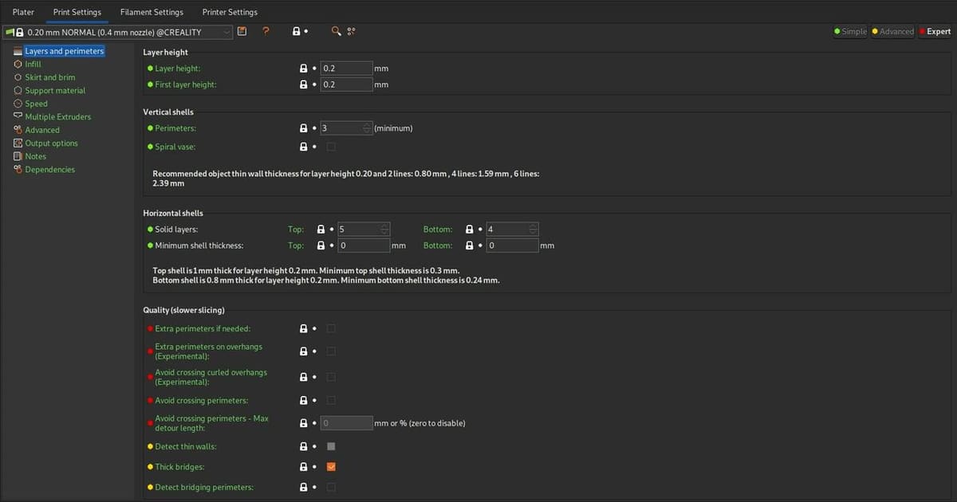Viewport: 957px width, 502px height.
Task: Click the Top minimum shell thickness field
Action: 364,245
